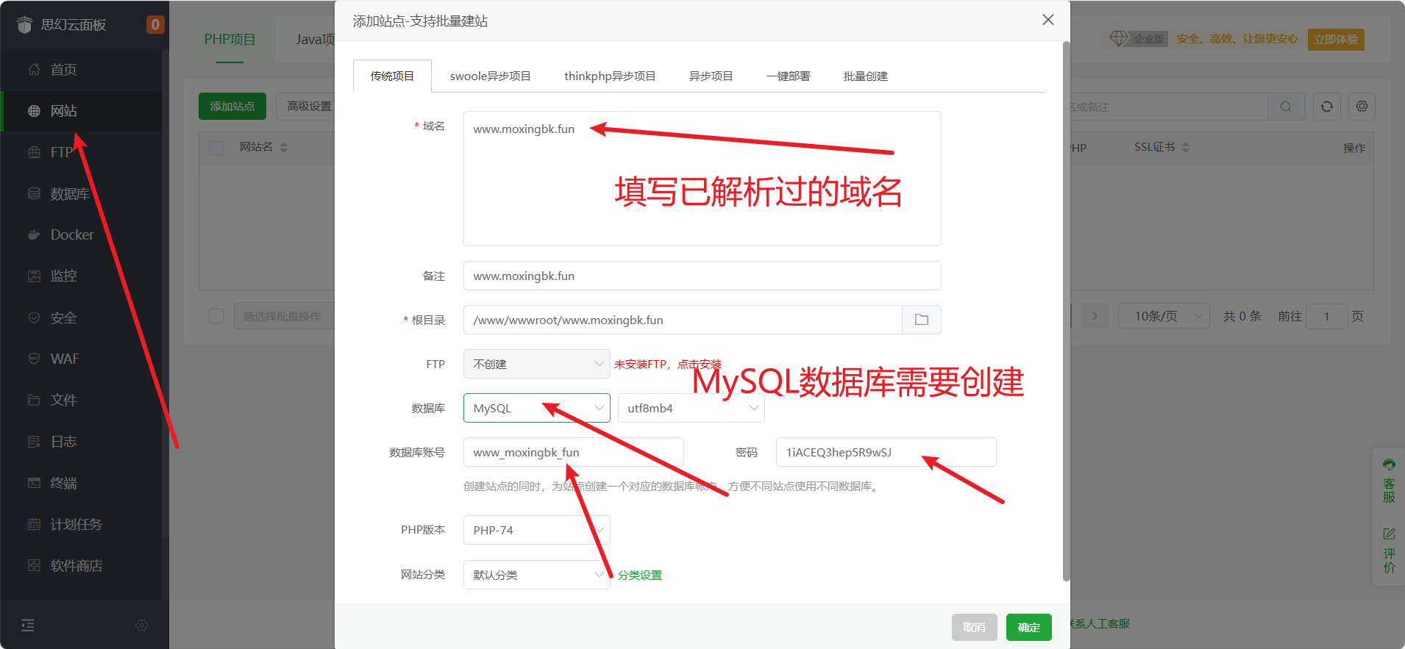Switch to 一键部署 tab

(788, 76)
